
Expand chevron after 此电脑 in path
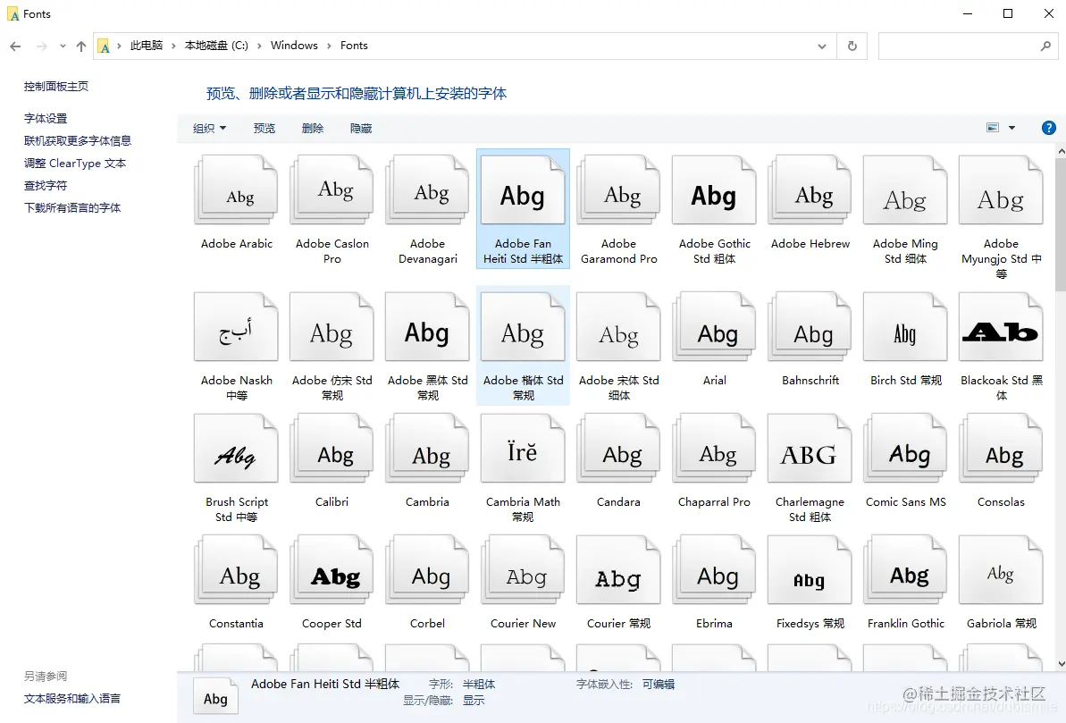point(173,46)
